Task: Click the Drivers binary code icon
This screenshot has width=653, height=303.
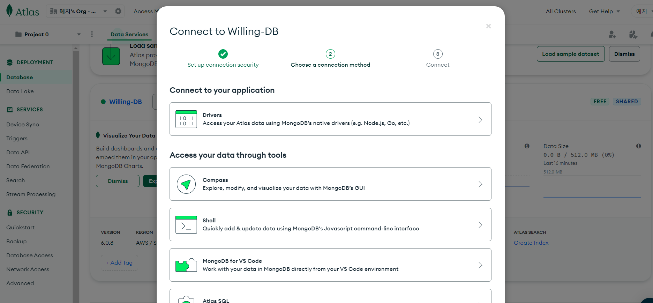Action: coord(186,119)
